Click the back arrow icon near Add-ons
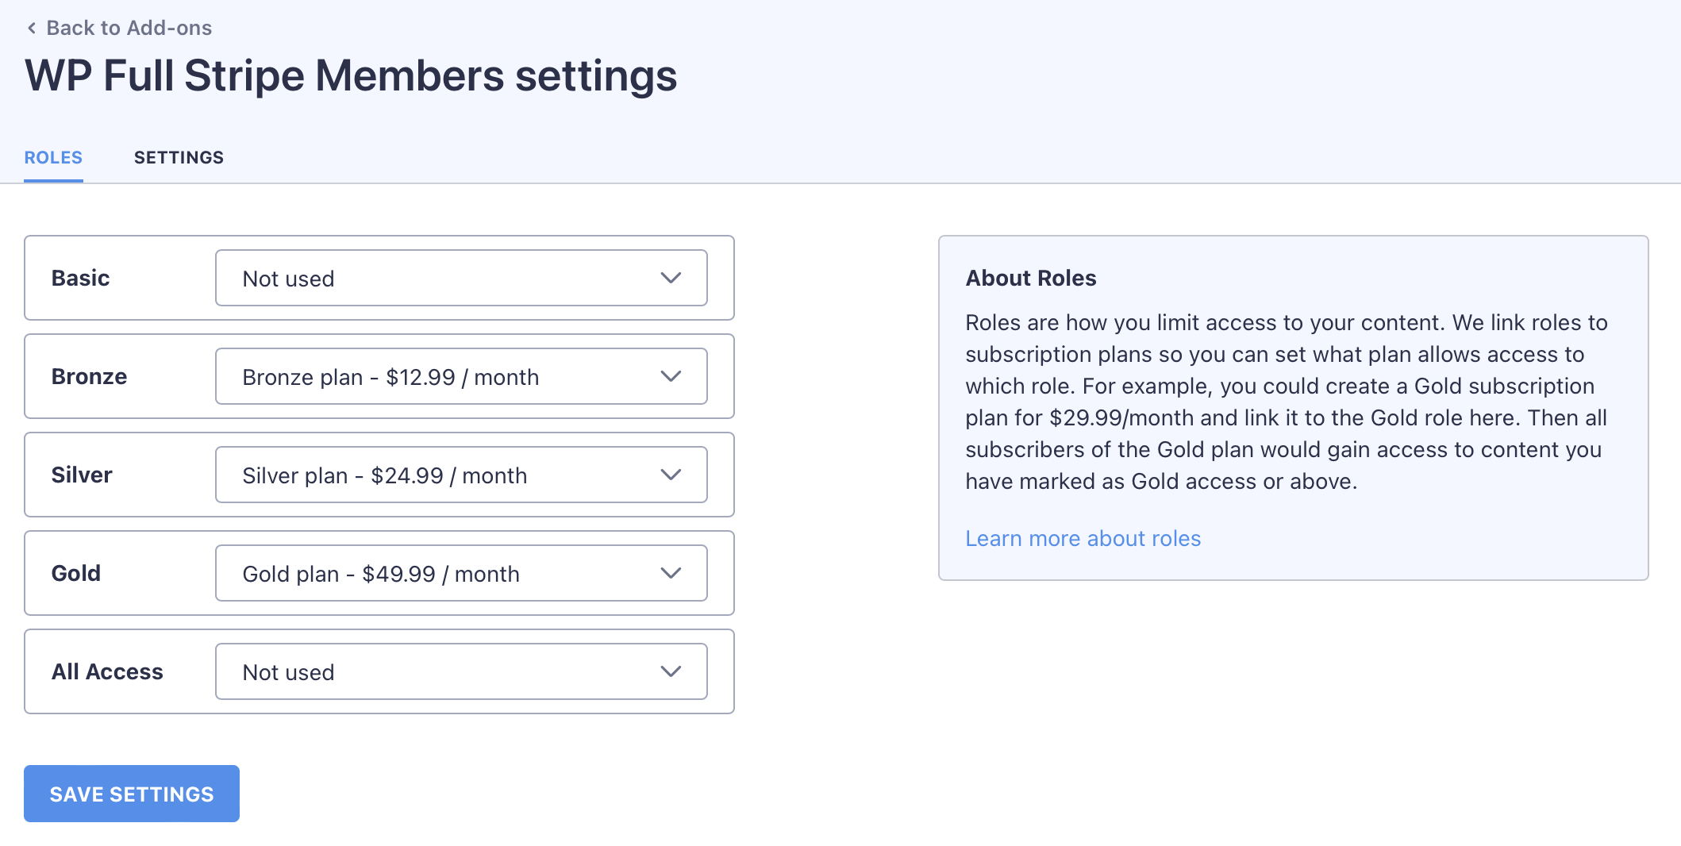1681x846 pixels. point(32,29)
